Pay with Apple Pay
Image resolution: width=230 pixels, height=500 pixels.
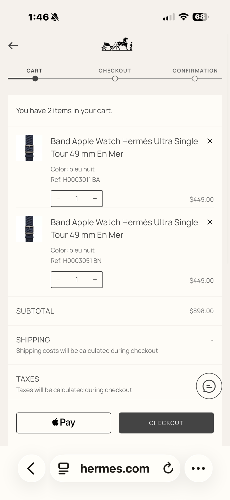pos(64,423)
